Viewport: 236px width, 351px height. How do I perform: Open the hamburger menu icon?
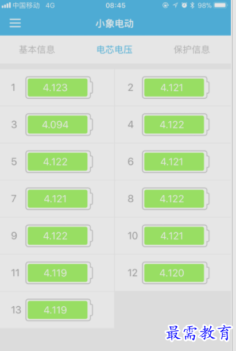point(15,24)
